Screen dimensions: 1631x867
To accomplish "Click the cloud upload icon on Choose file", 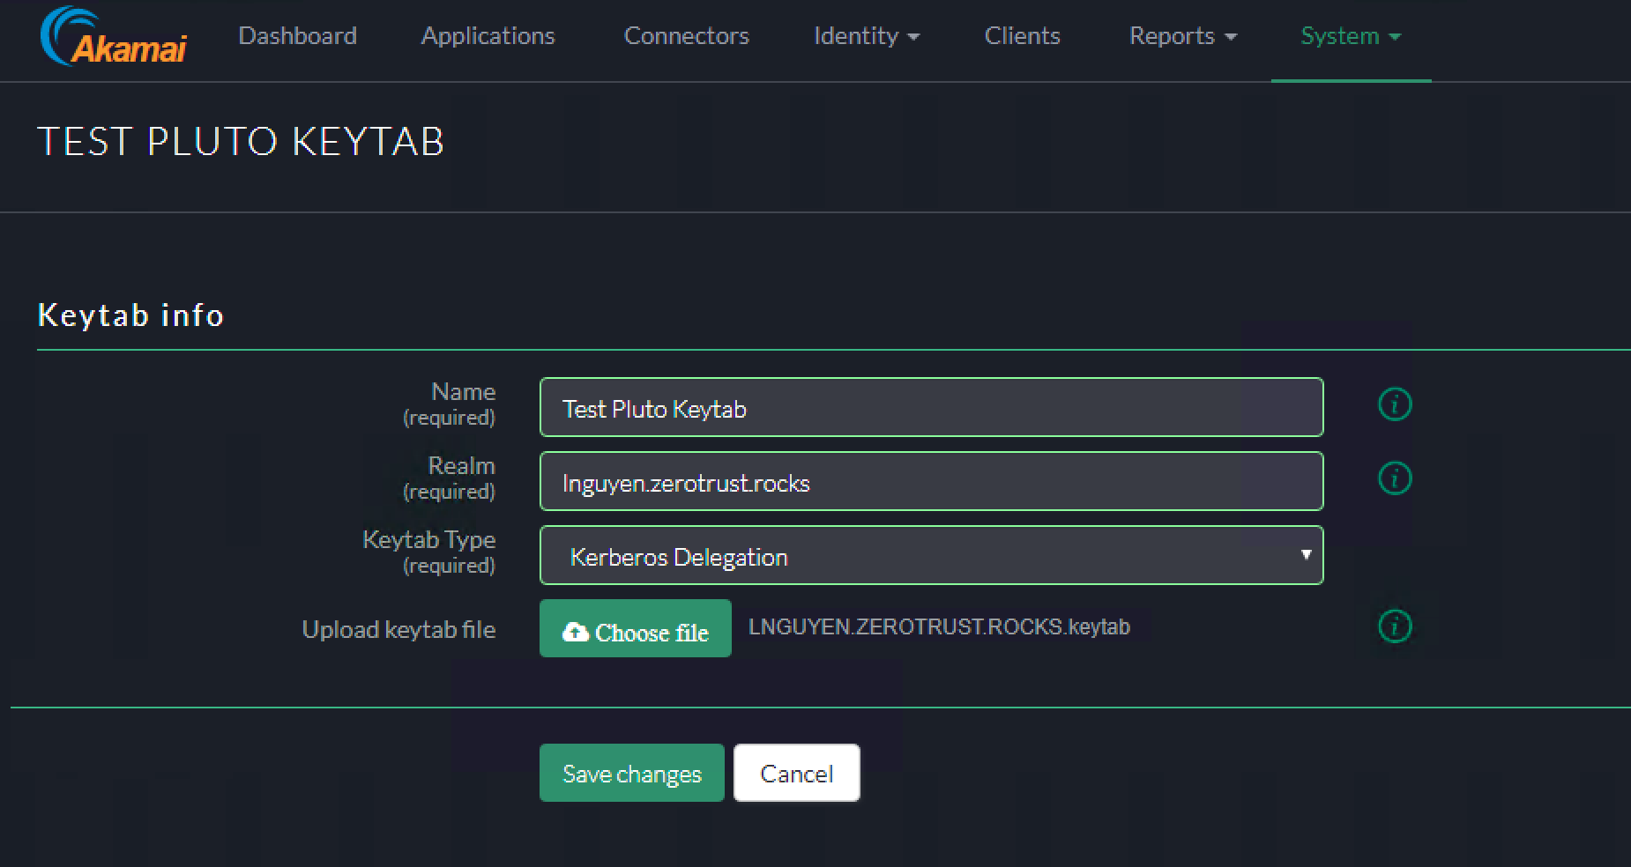I will (575, 631).
